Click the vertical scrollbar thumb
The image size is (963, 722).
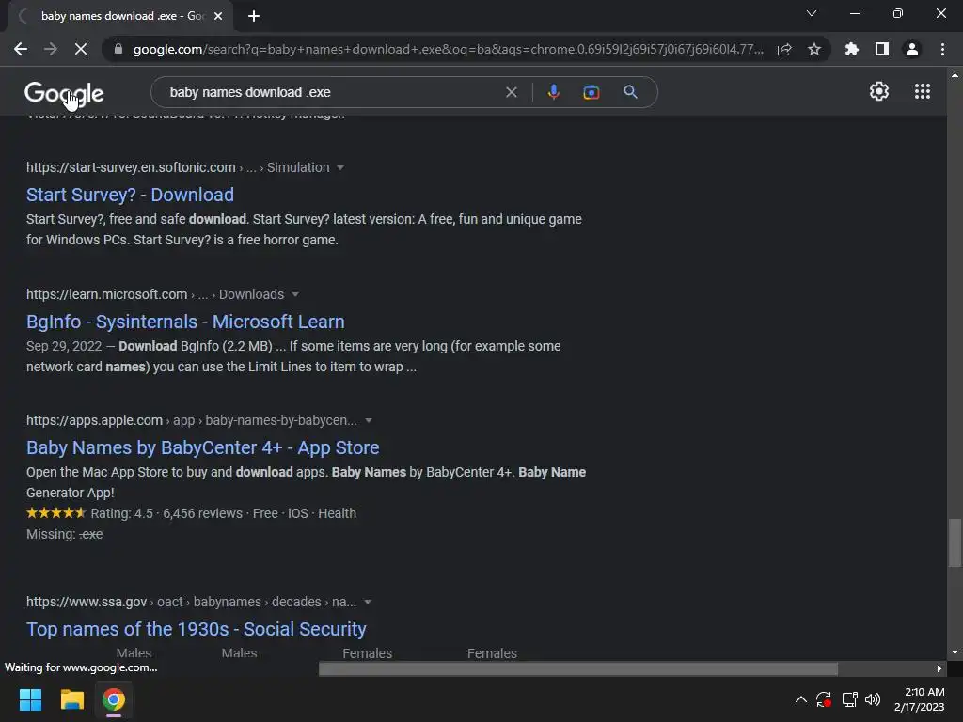(x=955, y=543)
